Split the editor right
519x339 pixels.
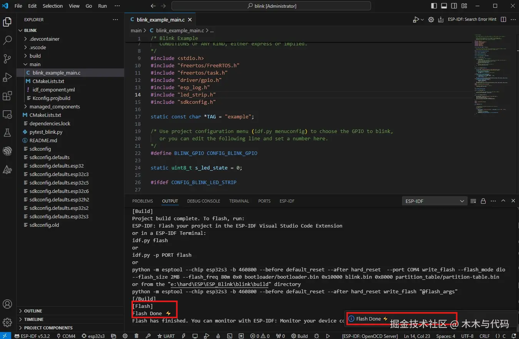(x=503, y=19)
